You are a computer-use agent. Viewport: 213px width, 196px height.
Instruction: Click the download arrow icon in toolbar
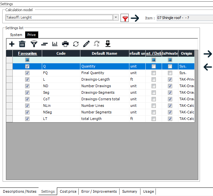pyautogui.click(x=108, y=44)
